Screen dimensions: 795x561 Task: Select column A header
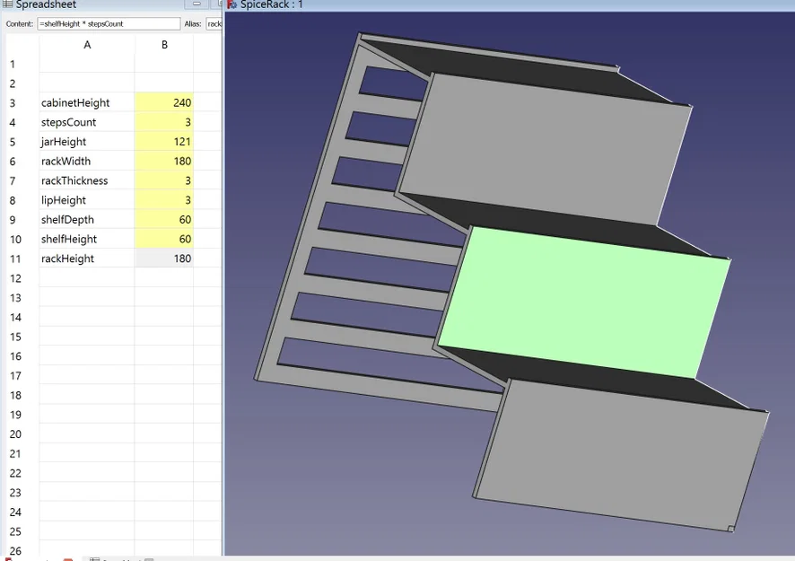[87, 45]
